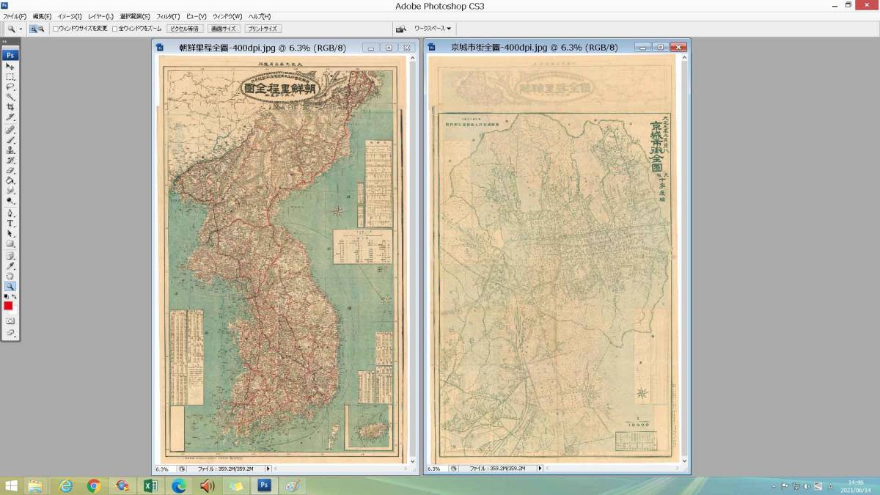Select the Paint Bucket tool
The width and height of the screenshot is (880, 495).
click(10, 180)
